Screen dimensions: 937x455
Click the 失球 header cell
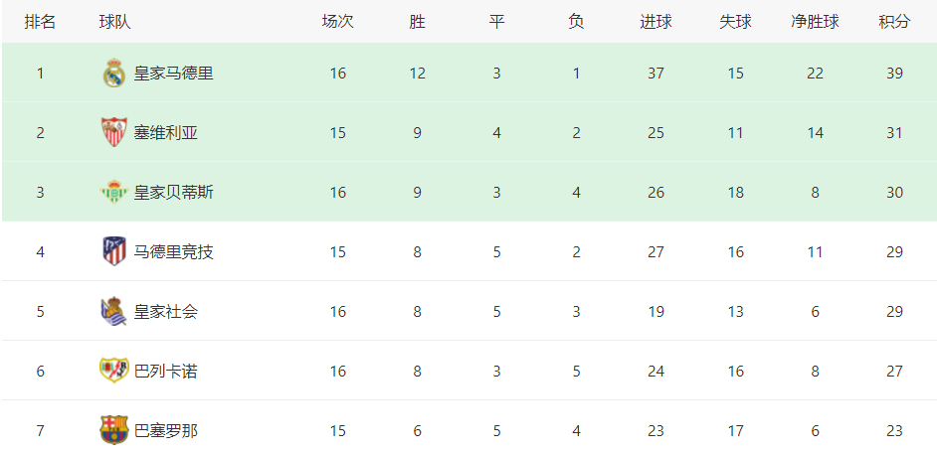click(735, 22)
